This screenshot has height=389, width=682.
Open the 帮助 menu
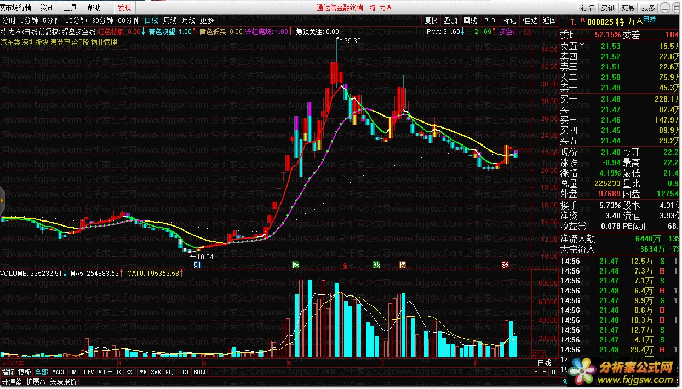pyautogui.click(x=94, y=8)
